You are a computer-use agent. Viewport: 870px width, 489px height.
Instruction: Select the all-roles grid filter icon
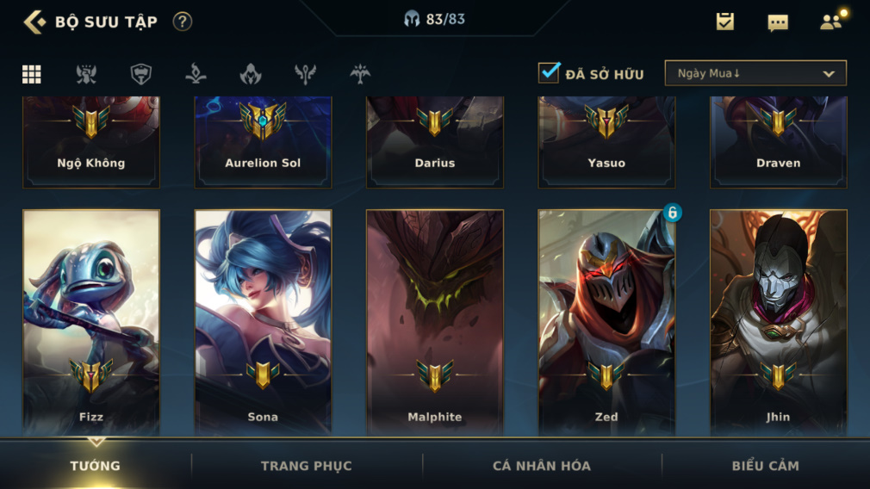coord(32,74)
